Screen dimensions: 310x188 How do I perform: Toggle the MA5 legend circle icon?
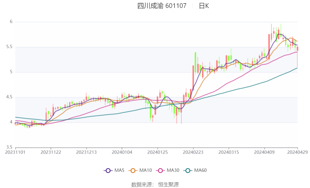click(x=108, y=171)
